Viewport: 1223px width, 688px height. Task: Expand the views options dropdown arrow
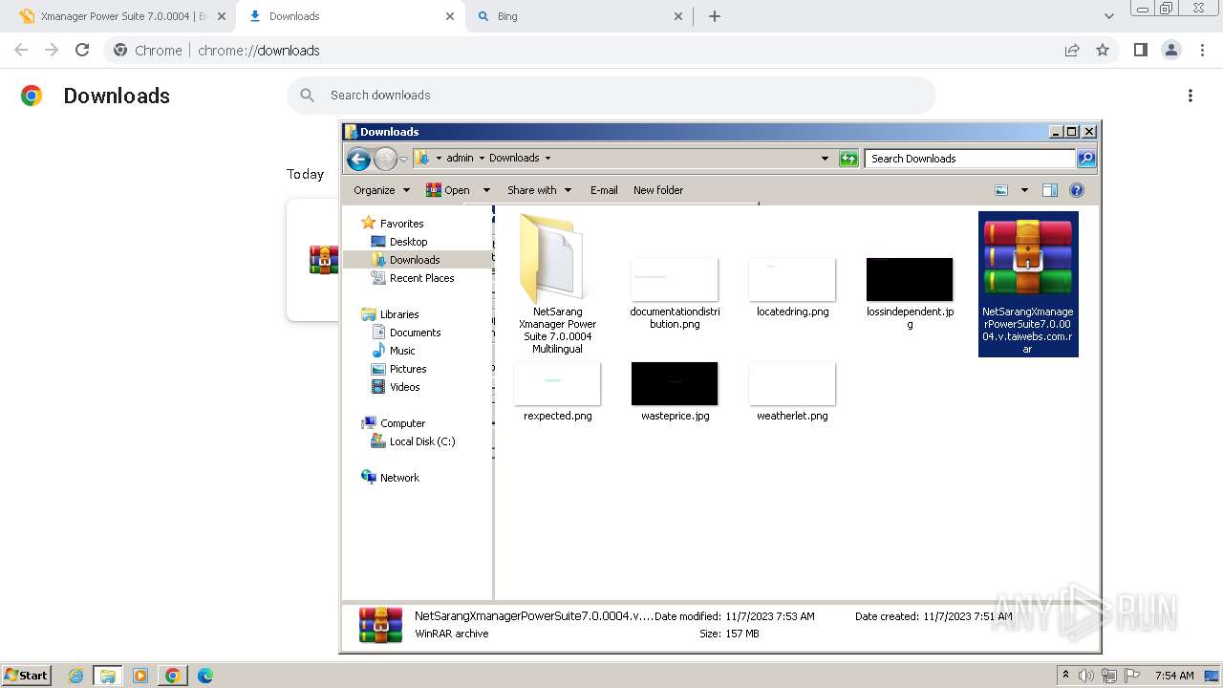click(x=1024, y=190)
